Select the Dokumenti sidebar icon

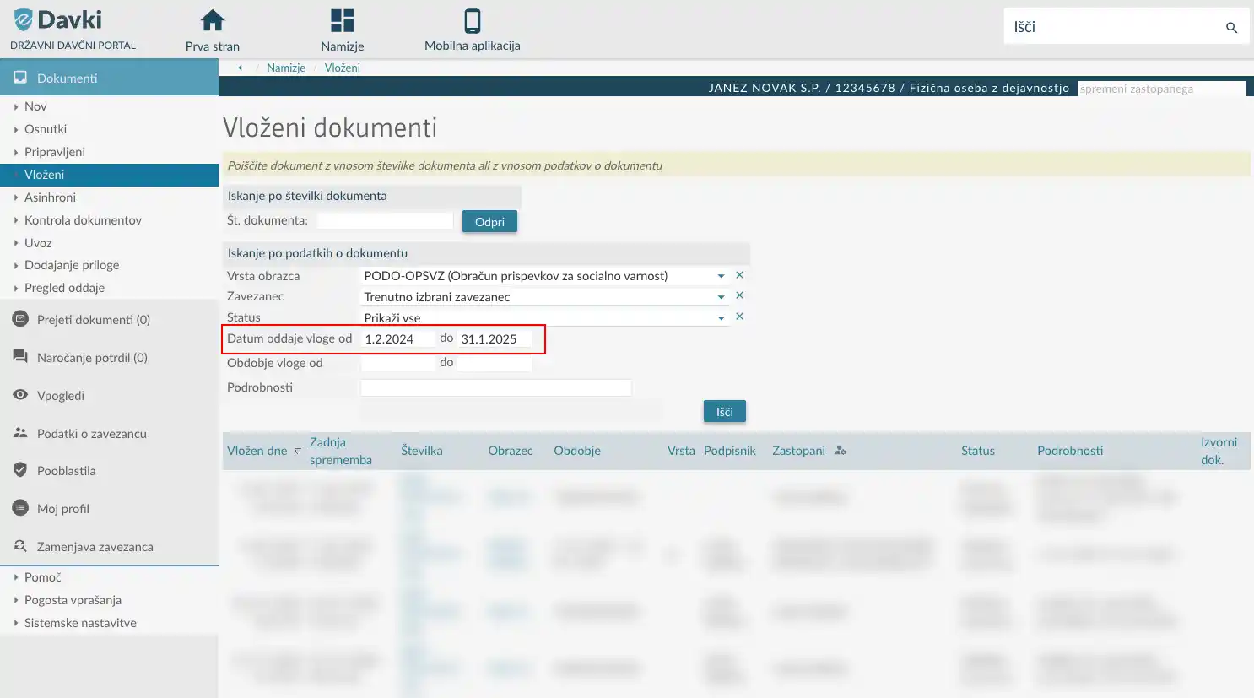pyautogui.click(x=20, y=76)
